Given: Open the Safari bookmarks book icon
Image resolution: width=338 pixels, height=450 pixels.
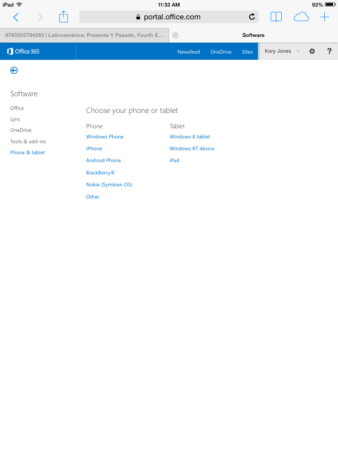Looking at the screenshot, I should (276, 17).
